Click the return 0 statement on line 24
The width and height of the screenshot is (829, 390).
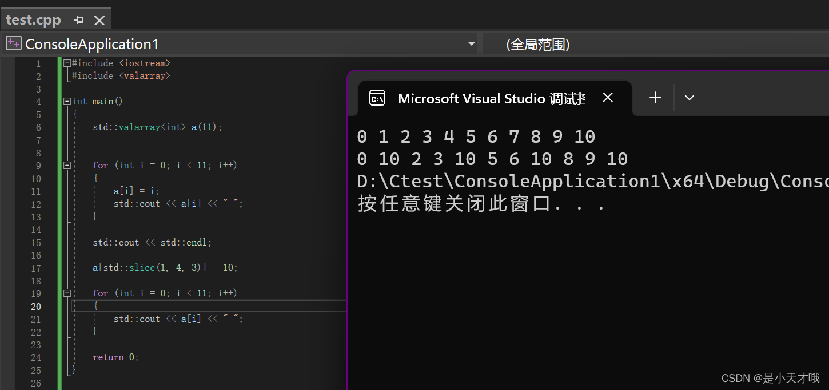pos(115,356)
